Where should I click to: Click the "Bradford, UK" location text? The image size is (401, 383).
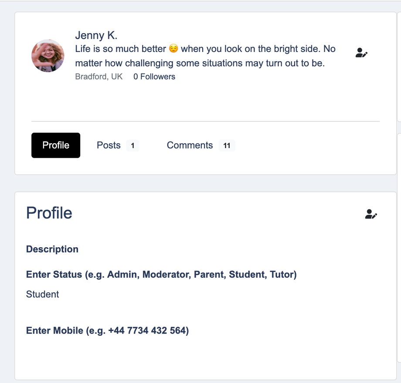99,77
